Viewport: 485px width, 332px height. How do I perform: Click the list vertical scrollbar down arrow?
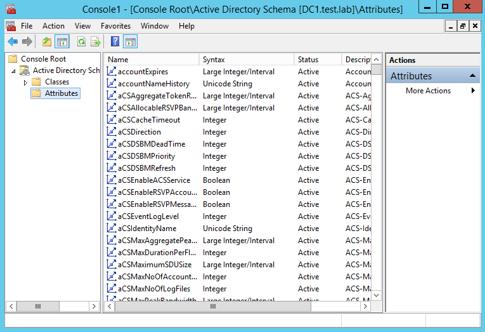coord(376,295)
